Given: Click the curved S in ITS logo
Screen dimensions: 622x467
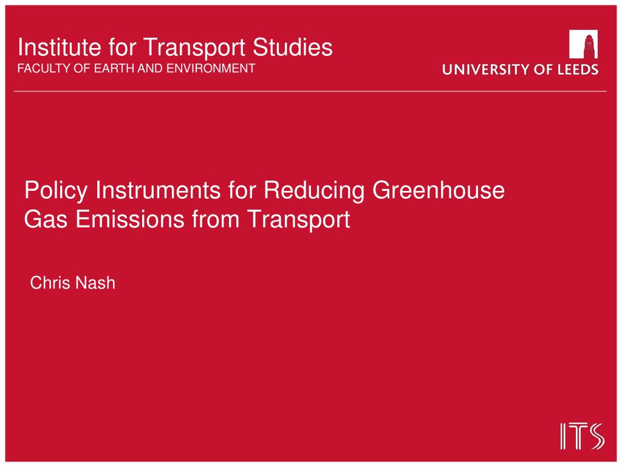Looking at the screenshot, I should pos(596,437).
